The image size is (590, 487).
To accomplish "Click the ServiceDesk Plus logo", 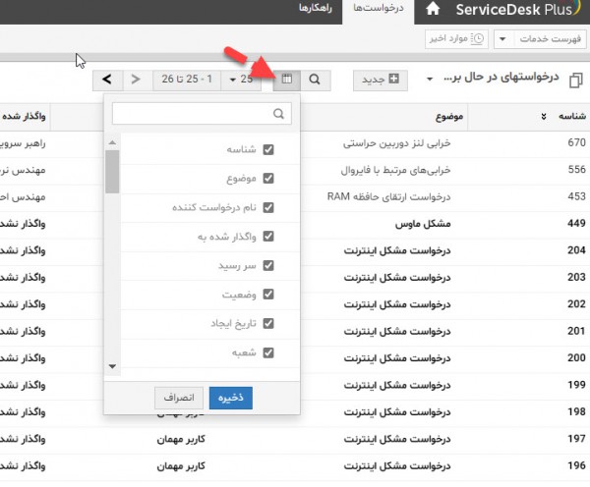I will [517, 9].
